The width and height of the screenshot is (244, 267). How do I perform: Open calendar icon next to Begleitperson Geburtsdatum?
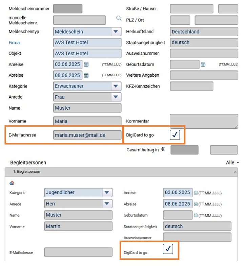(196, 215)
